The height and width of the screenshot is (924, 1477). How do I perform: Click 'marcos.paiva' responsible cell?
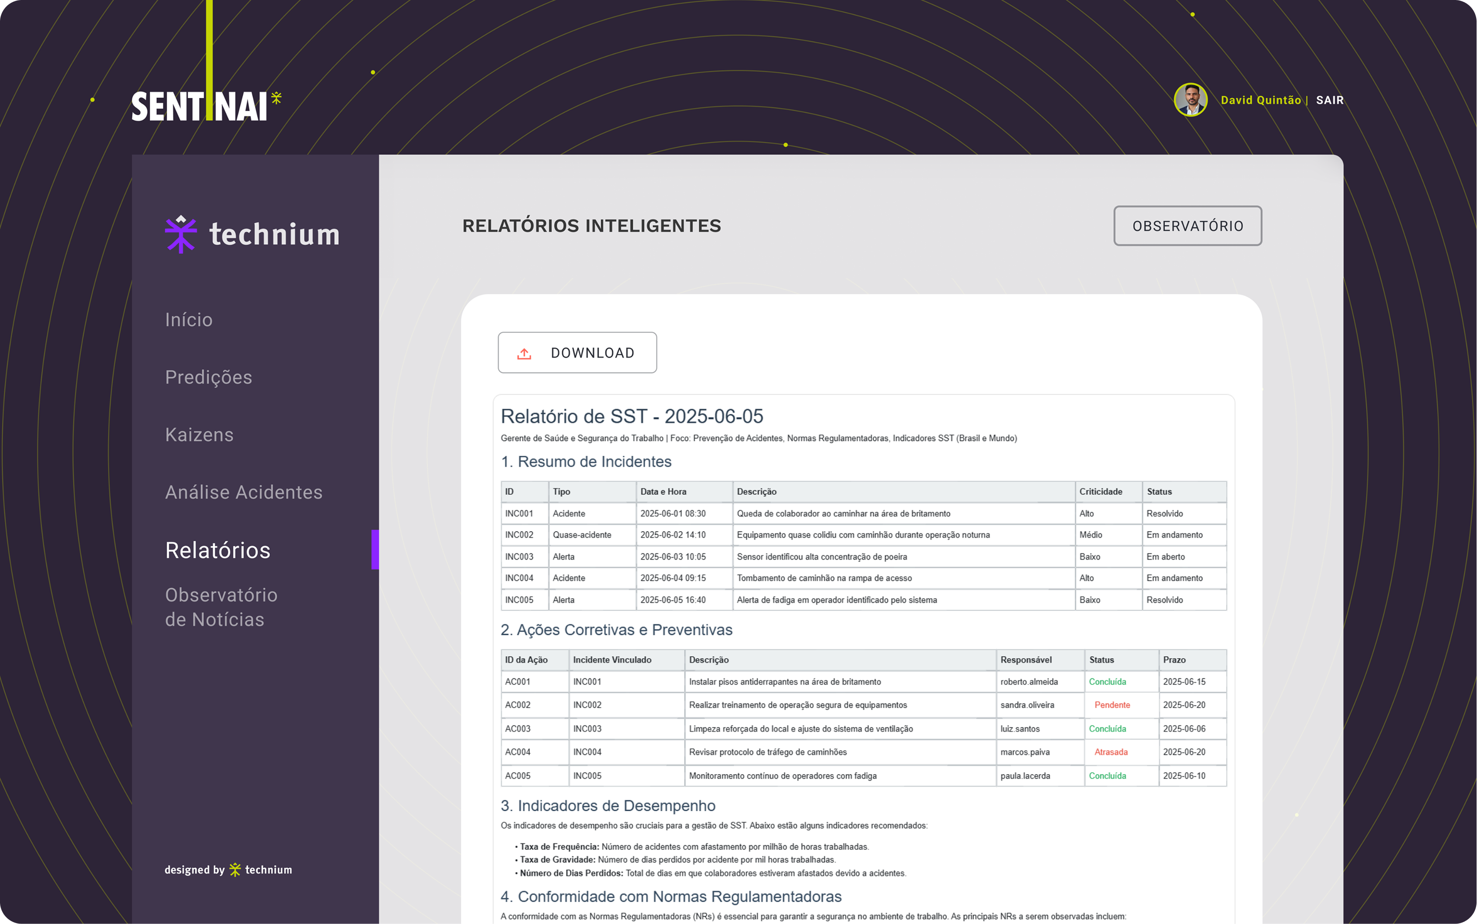tap(1041, 751)
